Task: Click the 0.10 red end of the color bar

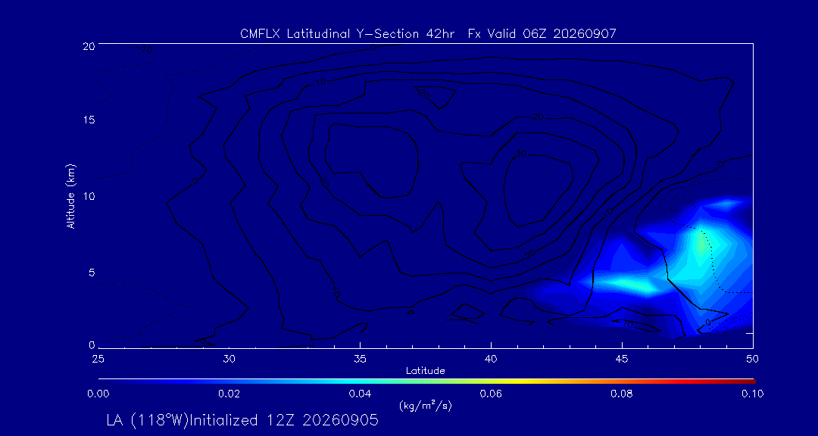Action: point(751,381)
